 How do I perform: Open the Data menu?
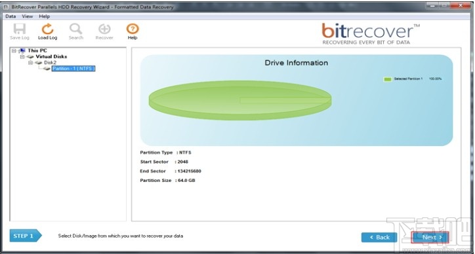(x=10, y=16)
